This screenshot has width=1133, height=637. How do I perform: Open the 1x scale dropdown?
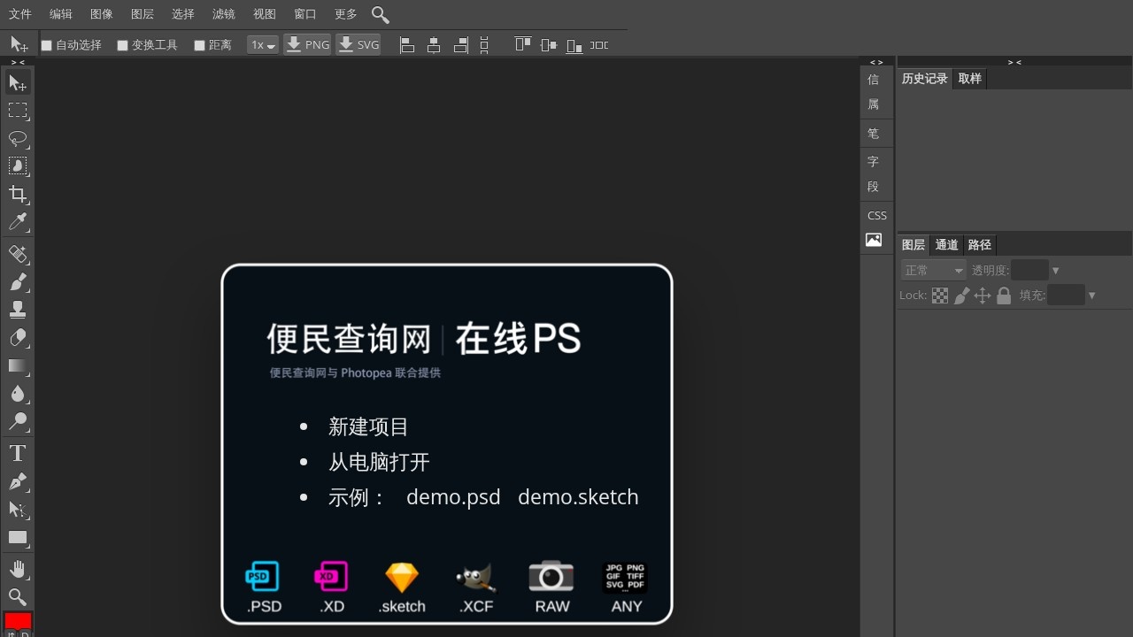click(263, 44)
